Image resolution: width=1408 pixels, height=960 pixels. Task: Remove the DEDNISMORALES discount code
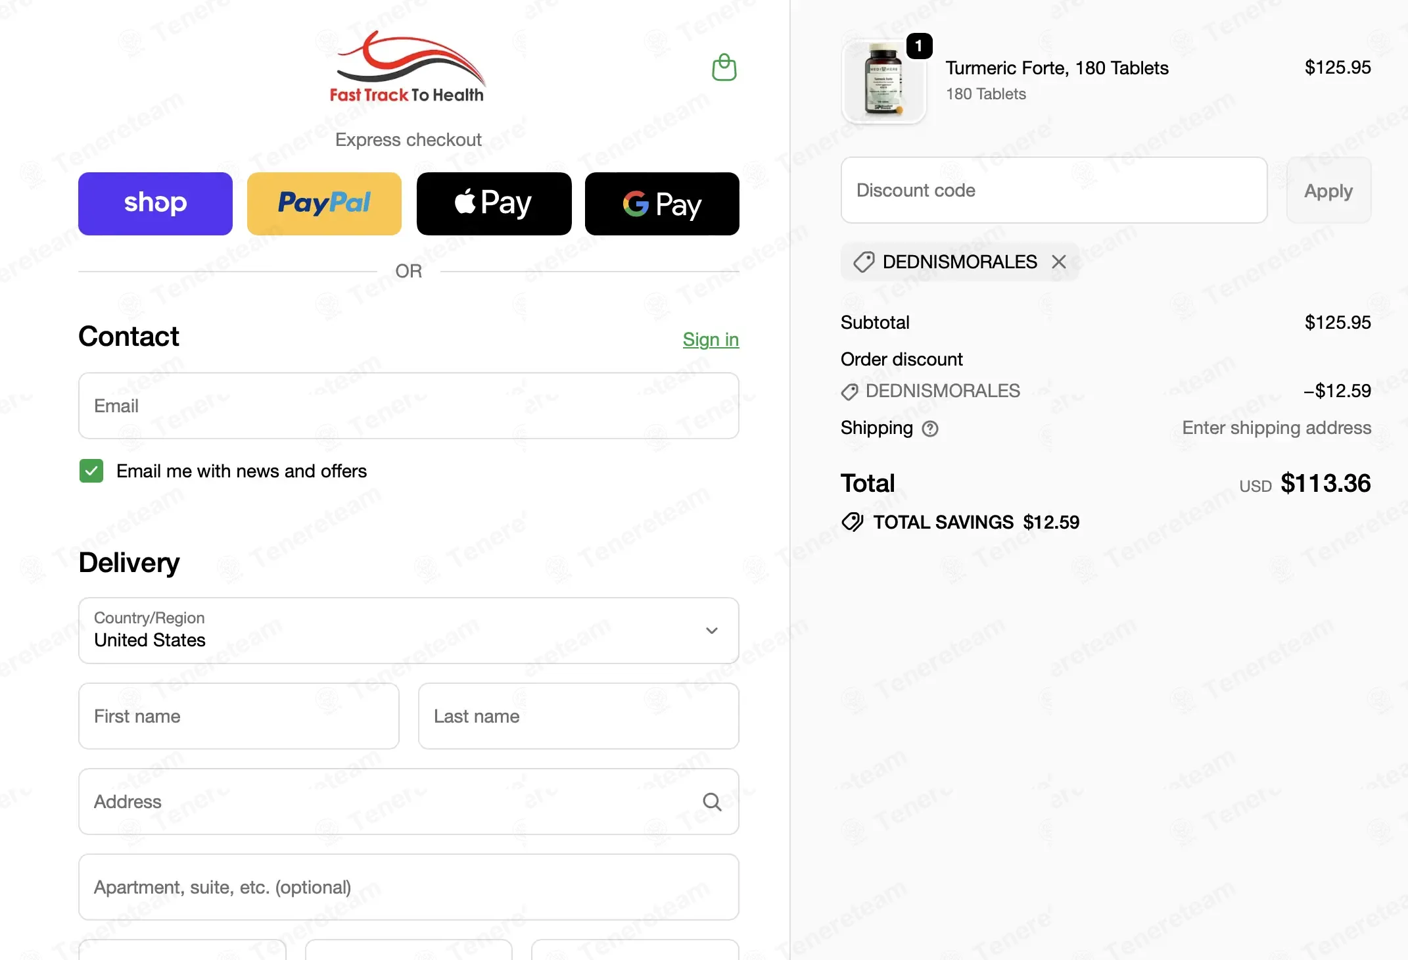click(x=1058, y=262)
